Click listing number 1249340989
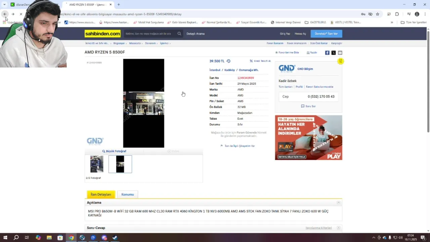The height and width of the screenshot is (242, 430). [x=246, y=78]
